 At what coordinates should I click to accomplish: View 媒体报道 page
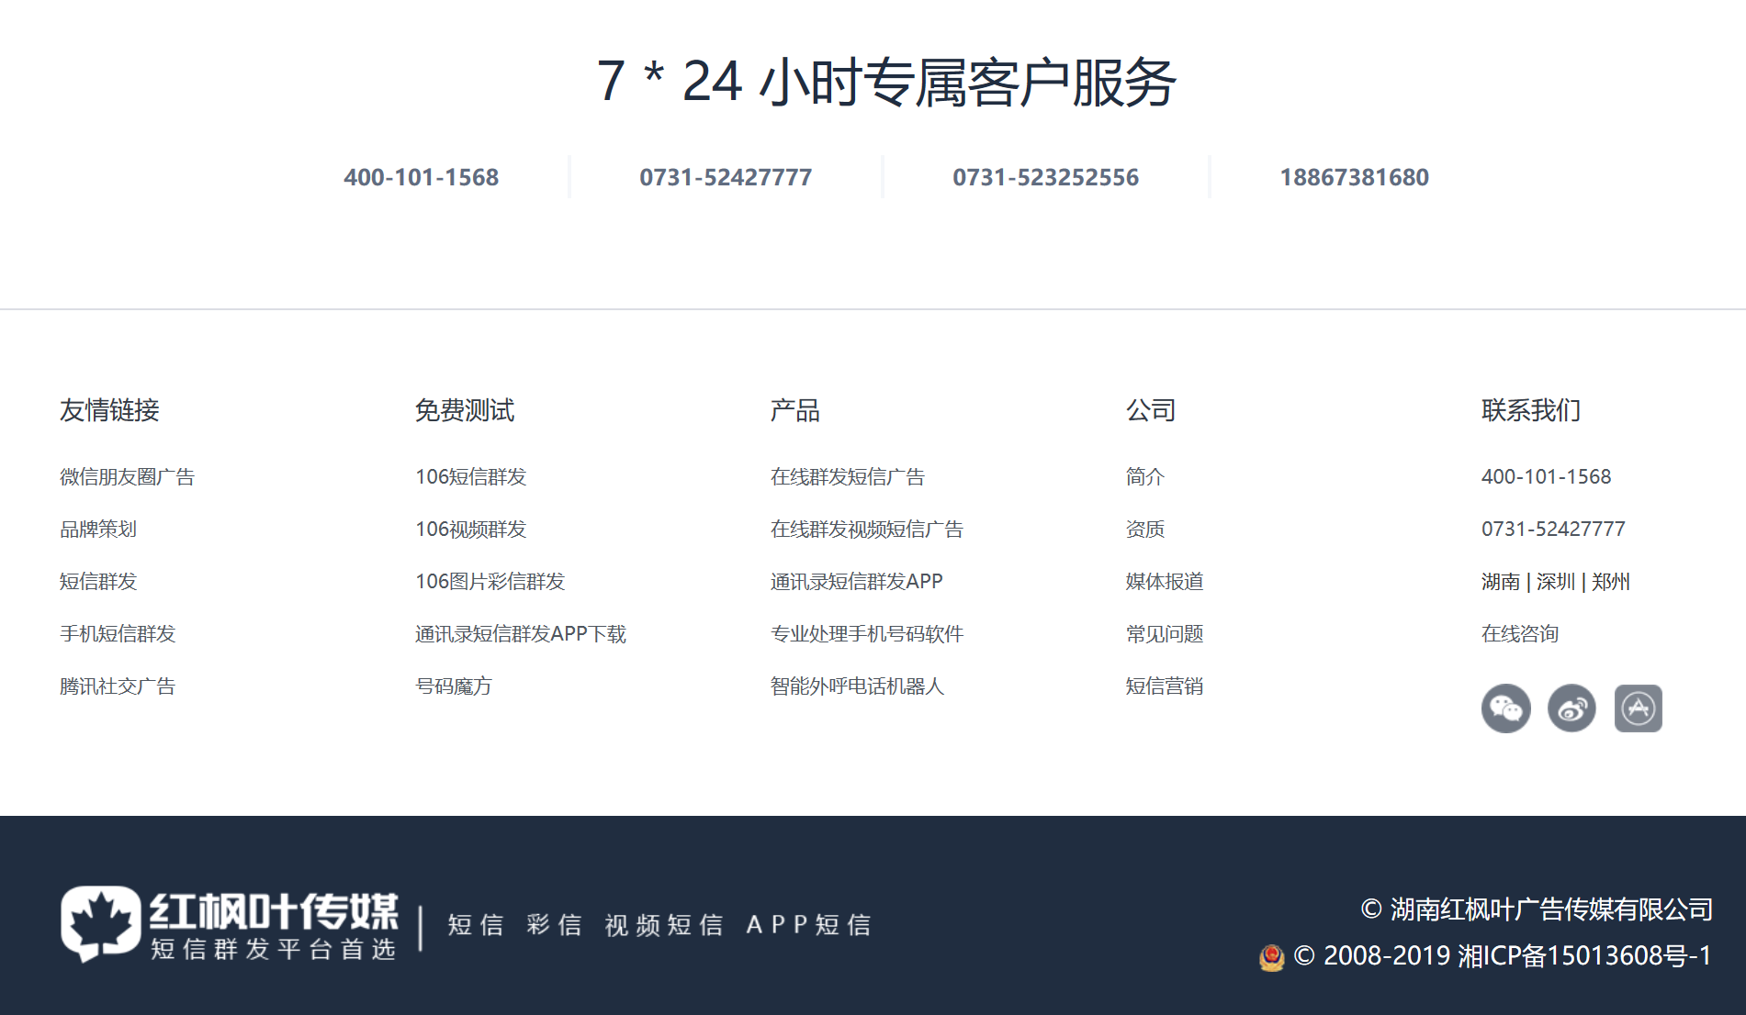click(x=1164, y=582)
